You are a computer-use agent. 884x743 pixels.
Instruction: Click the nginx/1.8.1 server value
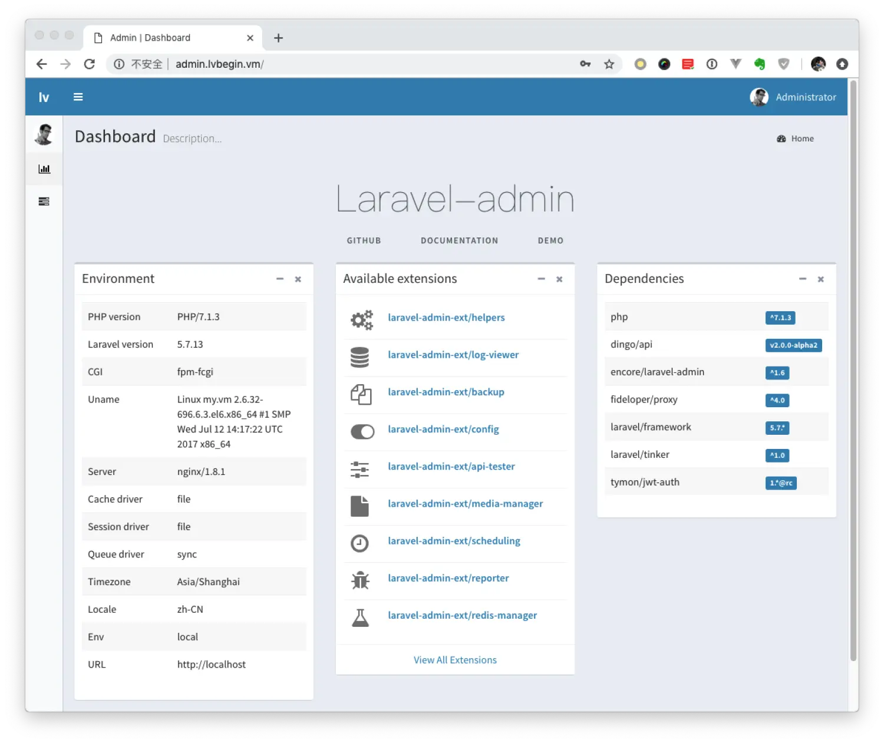click(x=201, y=471)
